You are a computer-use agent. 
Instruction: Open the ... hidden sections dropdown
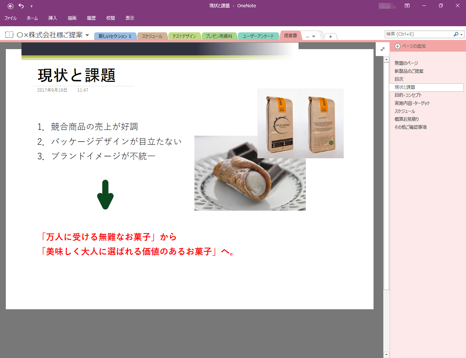pos(311,36)
